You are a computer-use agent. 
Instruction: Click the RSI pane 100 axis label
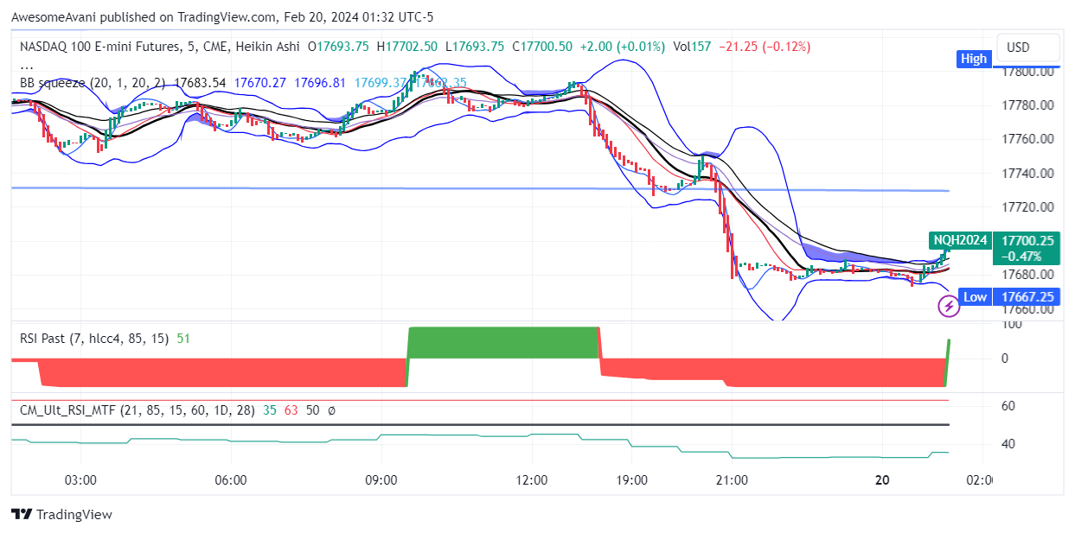1011,325
